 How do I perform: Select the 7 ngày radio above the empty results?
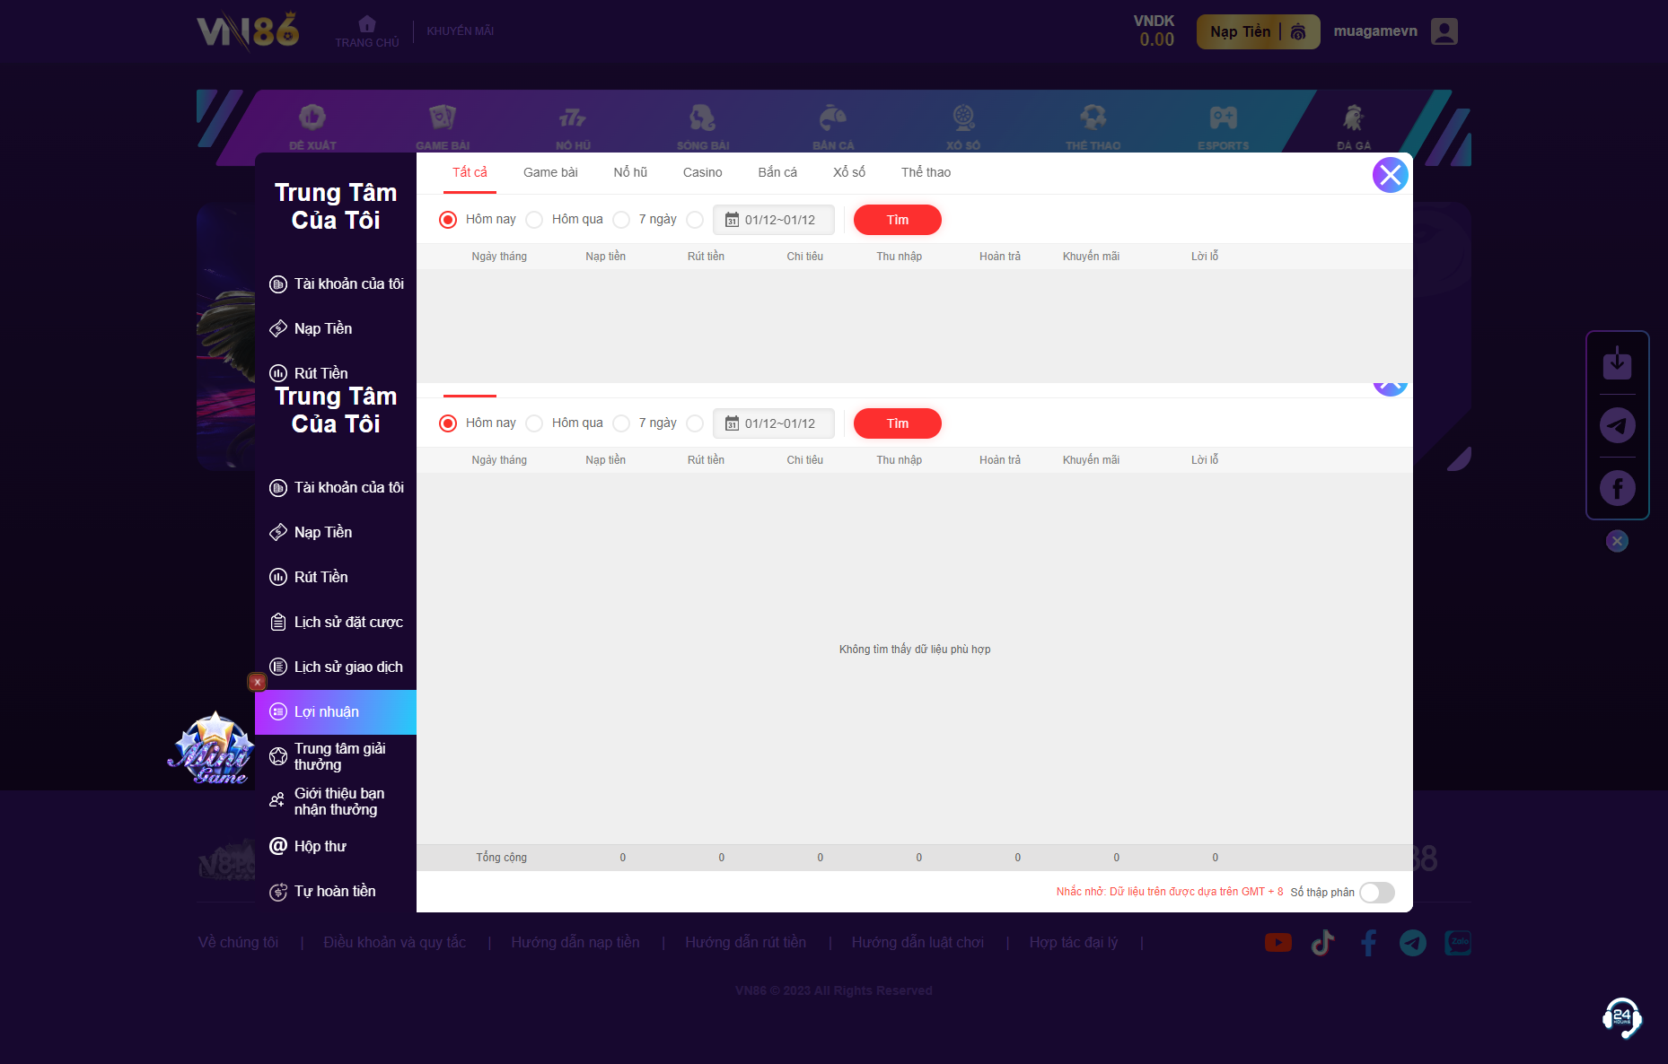(x=621, y=423)
